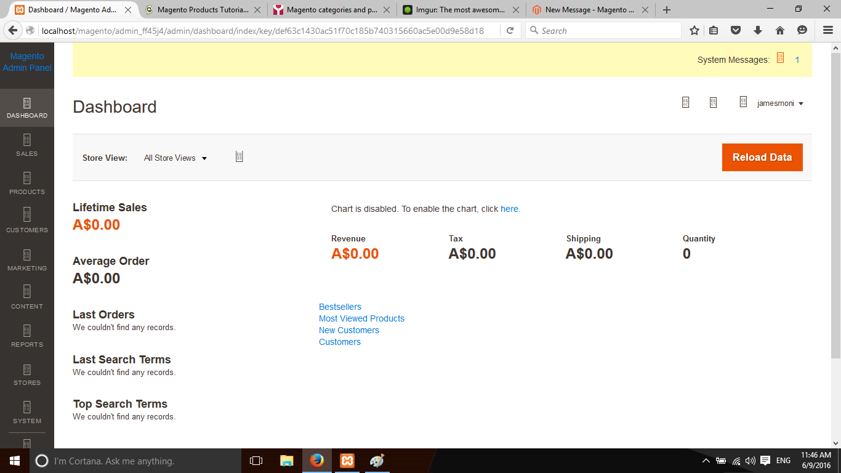Select the Customers tab below New Customers
The width and height of the screenshot is (841, 473).
[339, 342]
